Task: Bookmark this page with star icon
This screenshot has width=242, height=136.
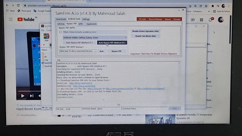Action: [x=206, y=6]
